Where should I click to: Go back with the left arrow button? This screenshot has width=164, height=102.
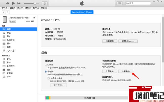click(4, 12)
